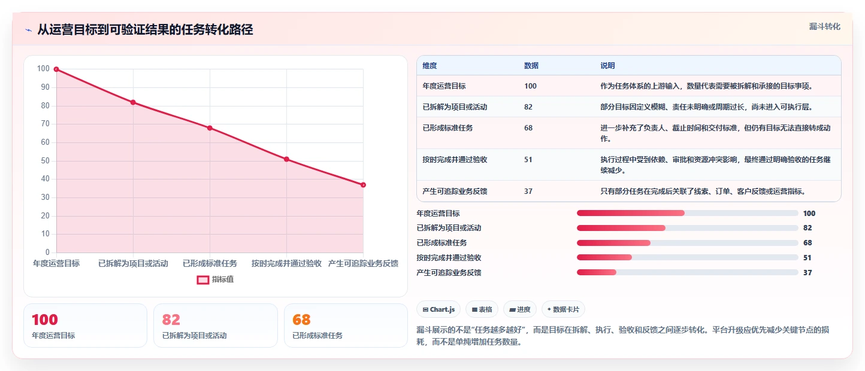Open the 82 已拆解为项目或活动 data card

[x=216, y=326]
